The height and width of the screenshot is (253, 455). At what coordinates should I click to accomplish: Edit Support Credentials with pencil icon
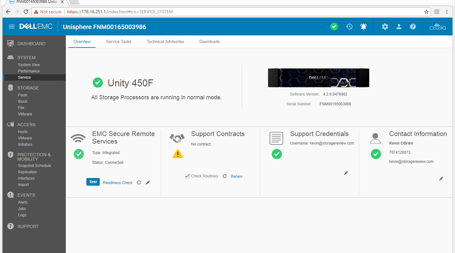tap(346, 173)
